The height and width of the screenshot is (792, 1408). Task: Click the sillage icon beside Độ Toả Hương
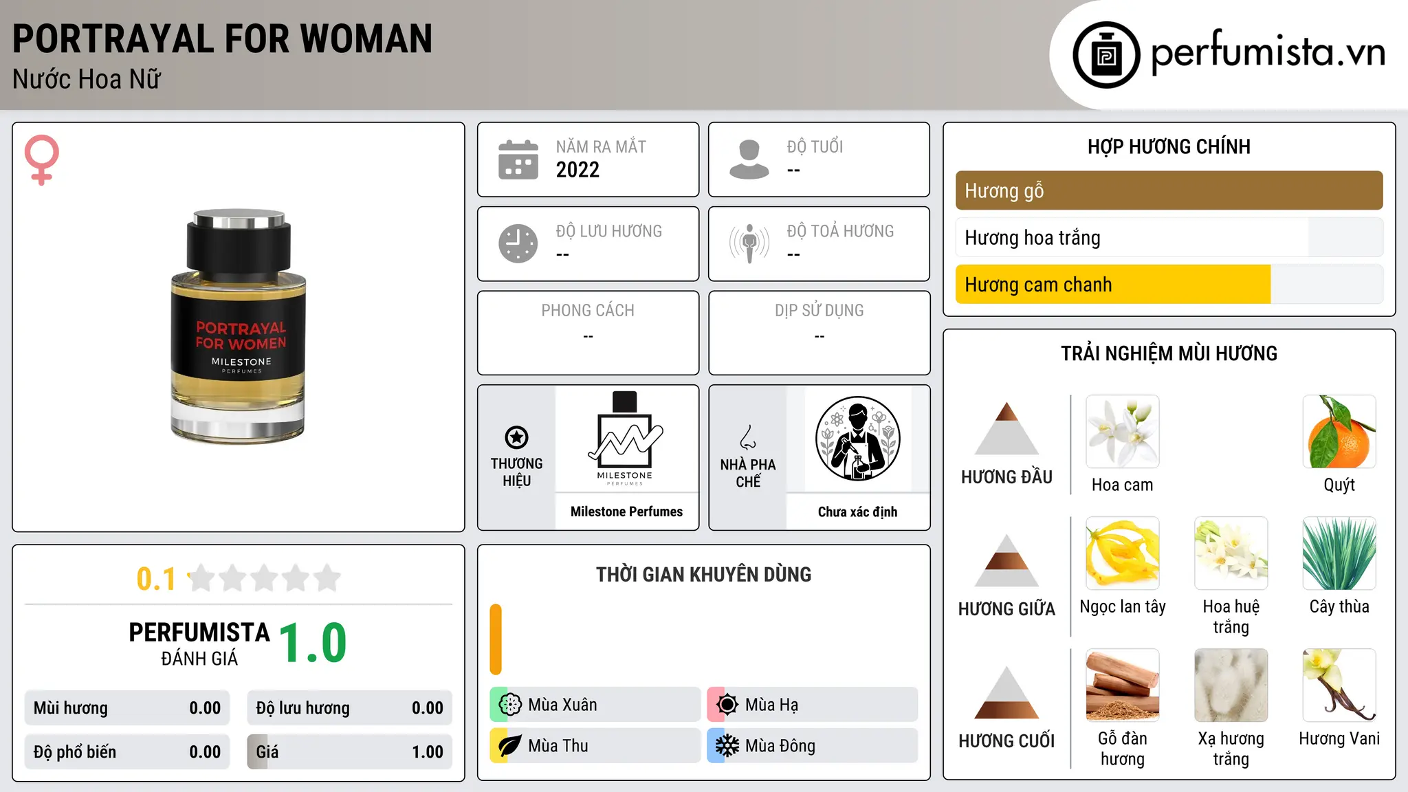749,243
